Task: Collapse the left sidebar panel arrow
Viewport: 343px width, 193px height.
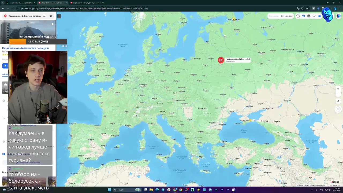Action: [x=59, y=16]
